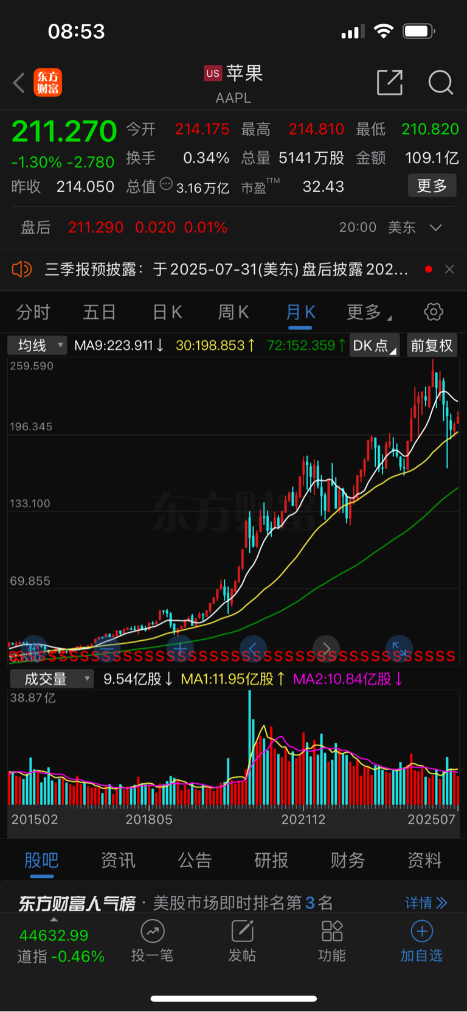The height and width of the screenshot is (1012, 467).
Task: Tap the Wi-Fi status icon
Action: point(384,31)
